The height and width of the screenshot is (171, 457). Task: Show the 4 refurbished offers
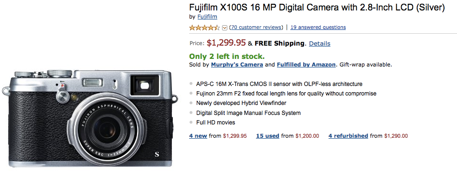tap(348, 136)
